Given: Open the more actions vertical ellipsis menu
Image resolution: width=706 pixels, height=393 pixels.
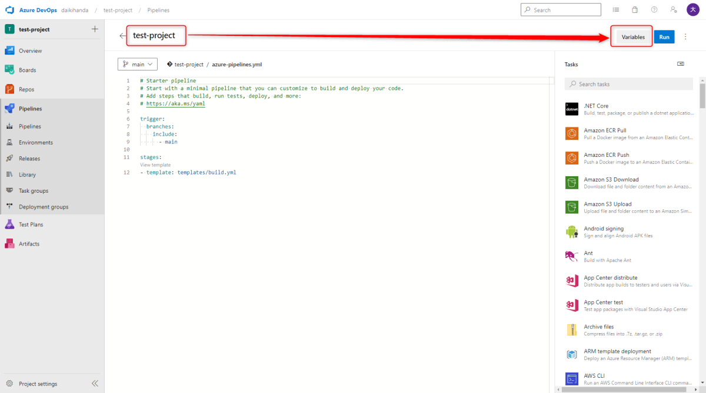Looking at the screenshot, I should pos(685,36).
